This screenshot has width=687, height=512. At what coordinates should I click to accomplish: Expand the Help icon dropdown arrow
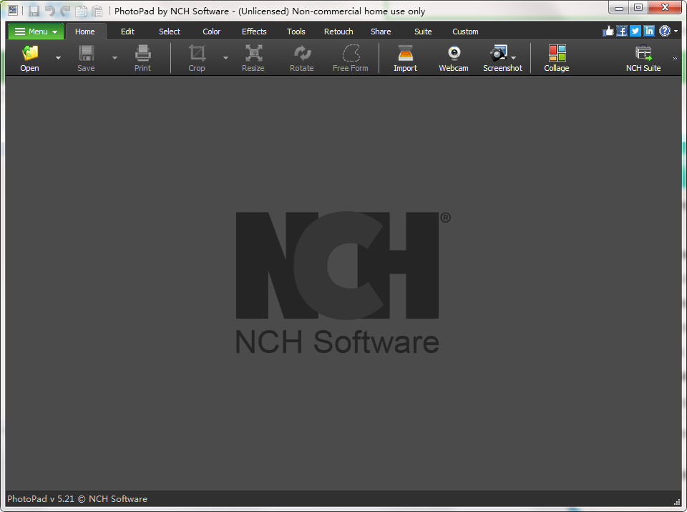coord(676,31)
